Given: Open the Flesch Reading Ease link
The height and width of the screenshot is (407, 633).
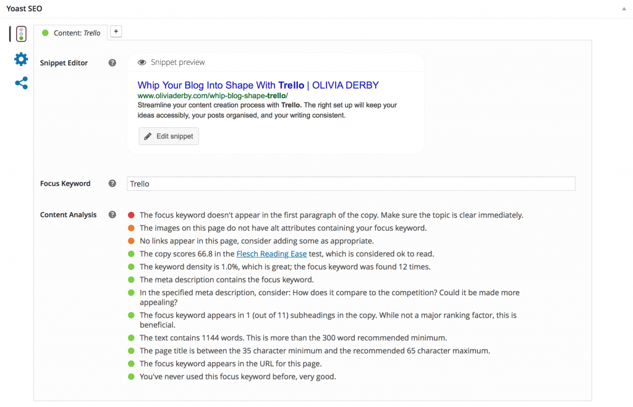Looking at the screenshot, I should [x=271, y=254].
